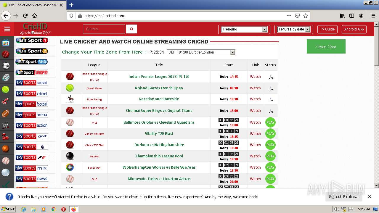Open Chennai Super Kings vs Gujarat Titans

pyautogui.click(x=159, y=110)
